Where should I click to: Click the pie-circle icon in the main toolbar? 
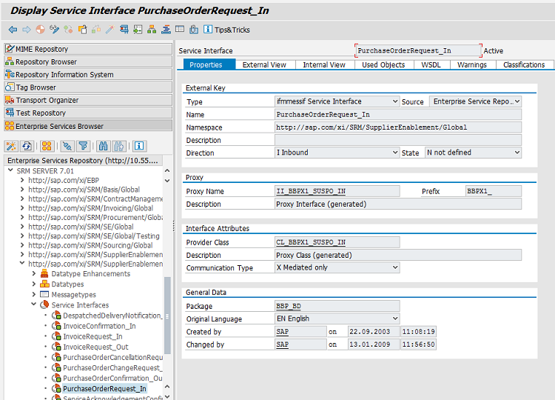pyautogui.click(x=41, y=30)
